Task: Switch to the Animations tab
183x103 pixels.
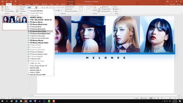Action: coord(36,4)
